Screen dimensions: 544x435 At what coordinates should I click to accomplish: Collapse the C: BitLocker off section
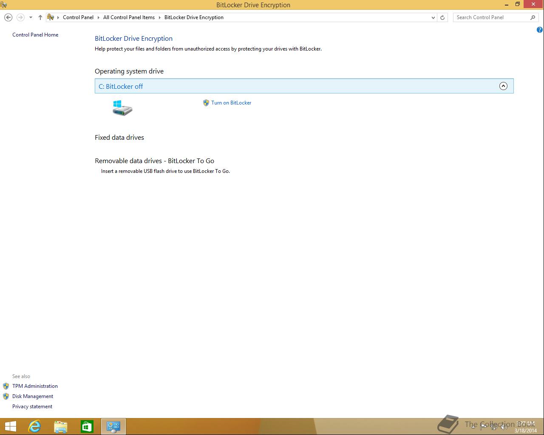pos(503,86)
